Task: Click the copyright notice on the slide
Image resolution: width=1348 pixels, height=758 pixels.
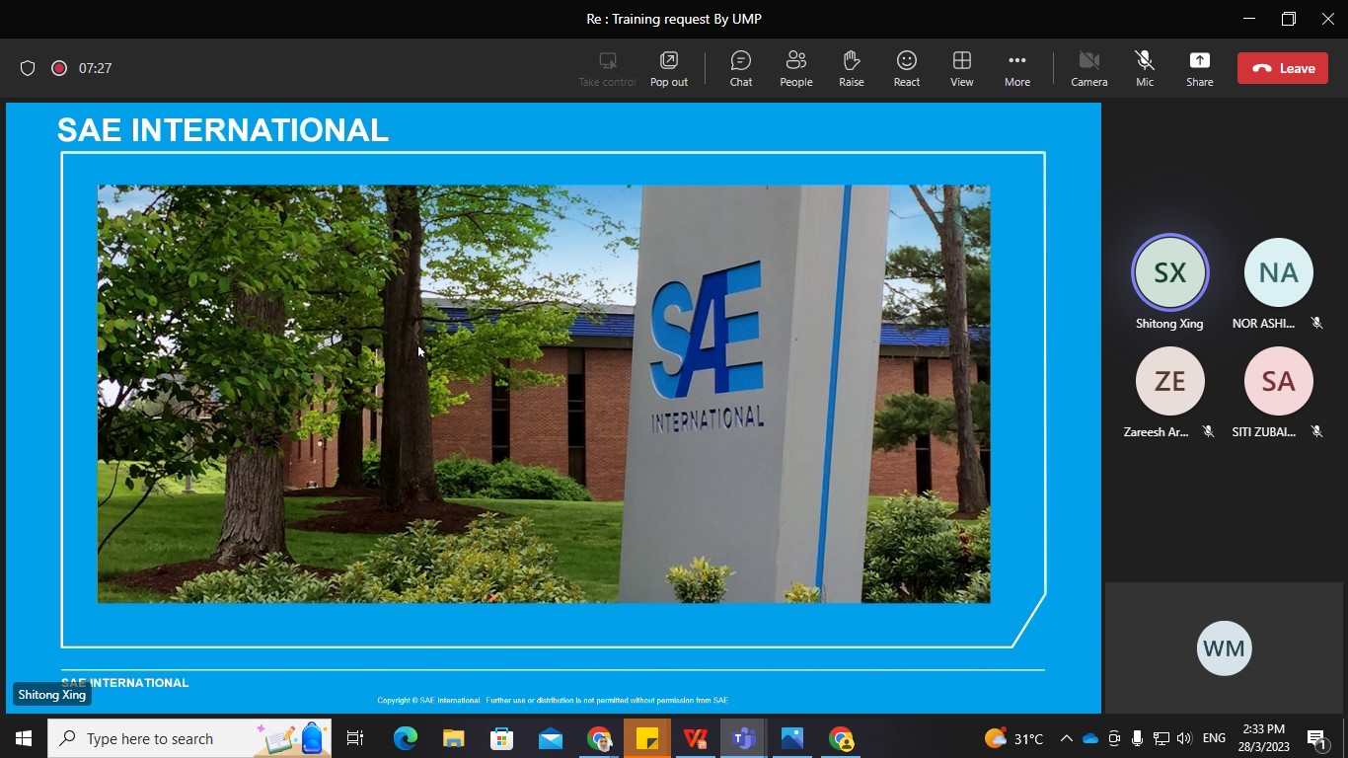Action: click(553, 701)
